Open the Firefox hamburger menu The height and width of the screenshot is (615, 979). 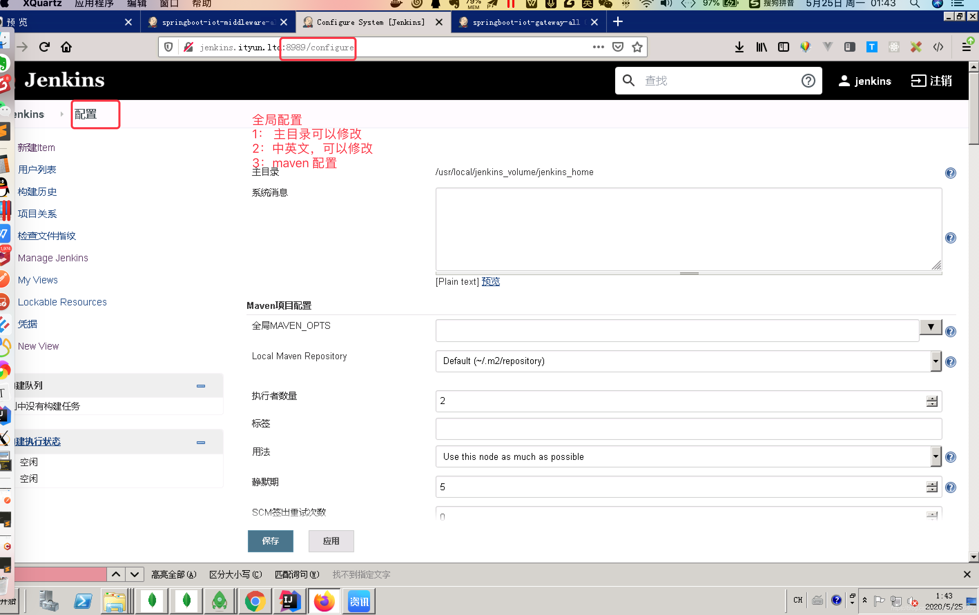coord(966,47)
